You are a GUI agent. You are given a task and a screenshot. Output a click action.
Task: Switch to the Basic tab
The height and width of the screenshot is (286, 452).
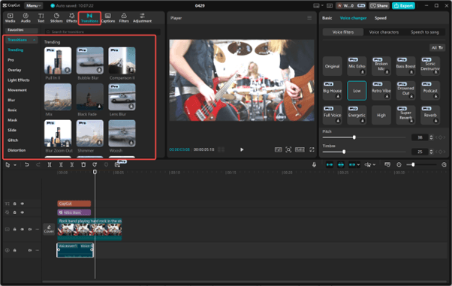coord(327,18)
